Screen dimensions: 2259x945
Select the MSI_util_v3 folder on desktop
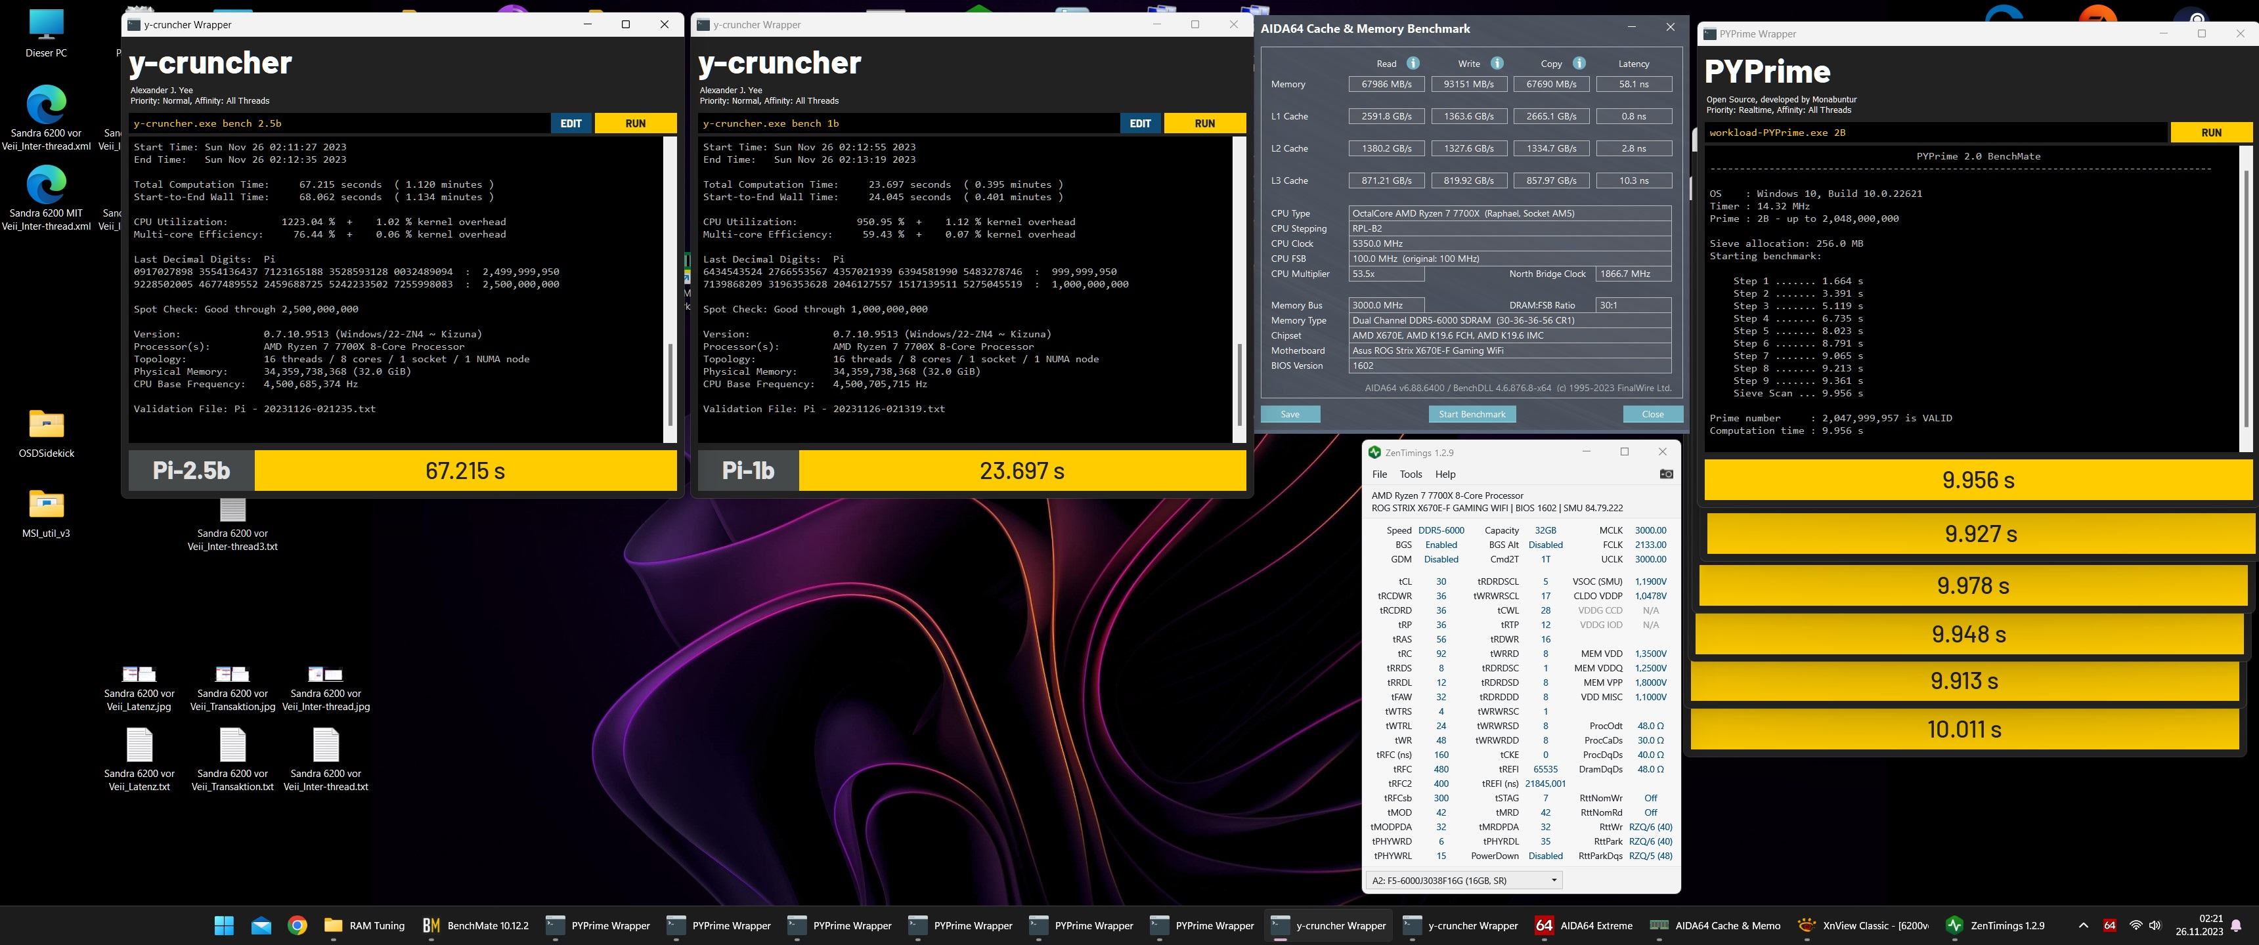click(x=47, y=513)
